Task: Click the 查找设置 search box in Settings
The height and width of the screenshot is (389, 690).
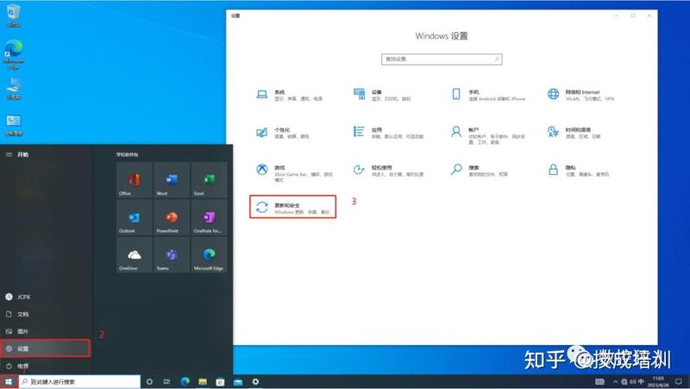Action: (x=442, y=59)
